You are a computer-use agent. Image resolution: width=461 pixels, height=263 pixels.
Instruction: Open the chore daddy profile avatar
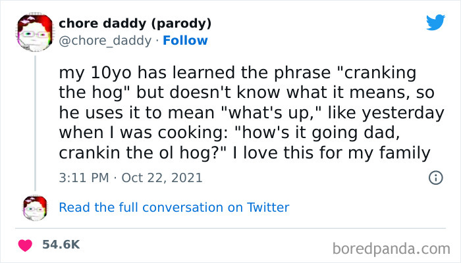coord(35,33)
